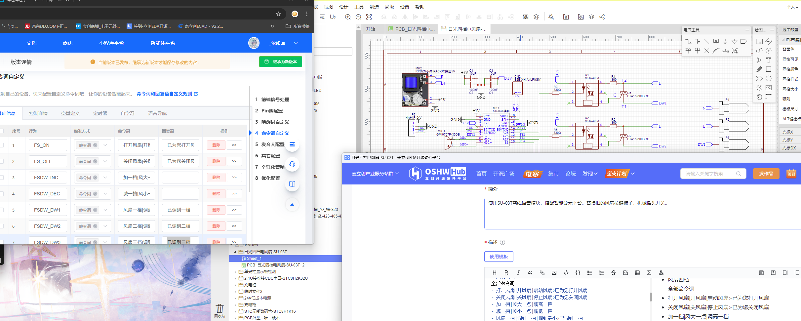Screen dimensions: 801x321
Task: Click the 继承为新版本 button
Action: click(x=280, y=62)
